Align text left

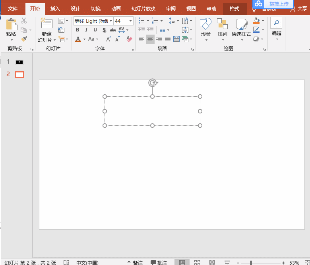(141, 39)
